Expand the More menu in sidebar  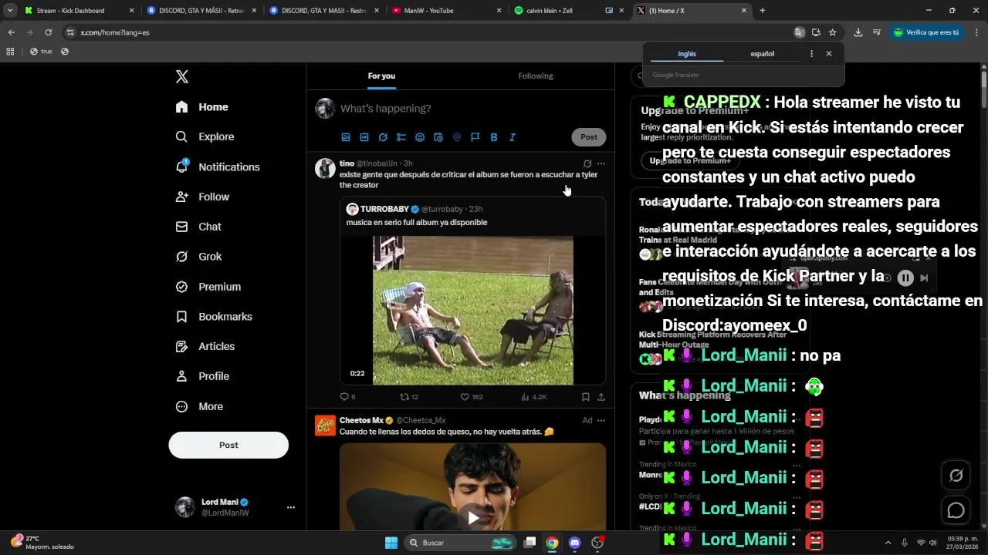(x=200, y=406)
